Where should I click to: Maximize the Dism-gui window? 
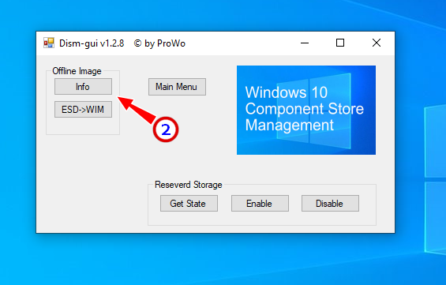pyautogui.click(x=340, y=43)
